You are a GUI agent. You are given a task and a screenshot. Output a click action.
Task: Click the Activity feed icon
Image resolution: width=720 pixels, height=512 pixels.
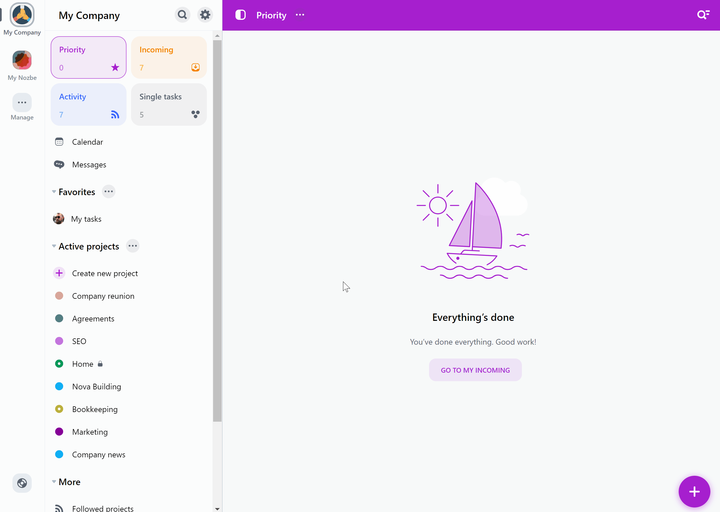[114, 115]
